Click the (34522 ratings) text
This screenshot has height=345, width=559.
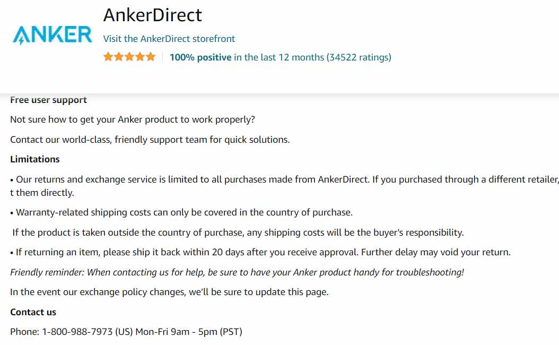click(359, 57)
